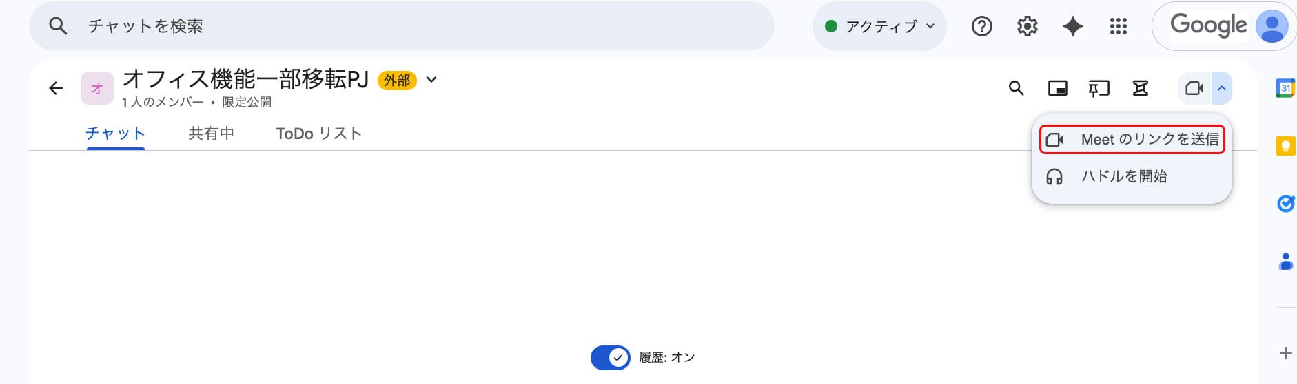Toggle the history on/off switch
The height and width of the screenshot is (384, 1297).
tap(610, 357)
